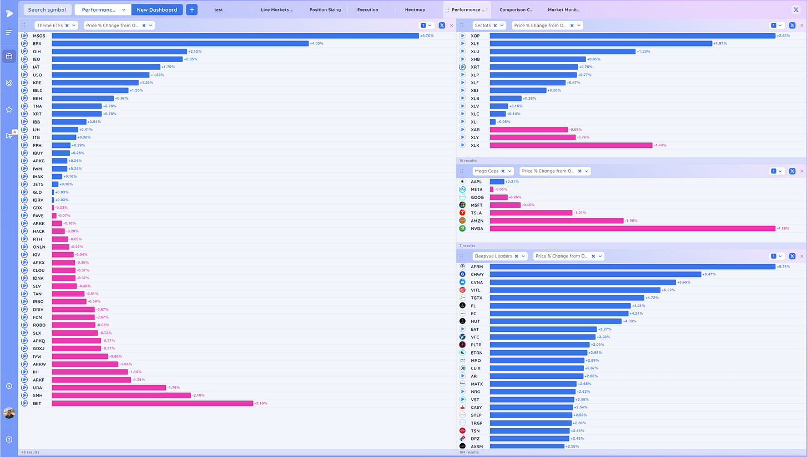Click the New Dashboard button
The width and height of the screenshot is (808, 457).
157,9
